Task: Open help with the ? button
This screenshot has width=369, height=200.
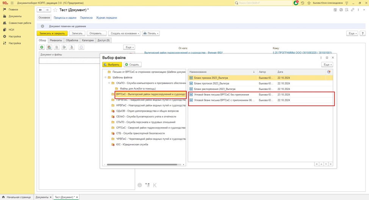Action: (x=363, y=33)
